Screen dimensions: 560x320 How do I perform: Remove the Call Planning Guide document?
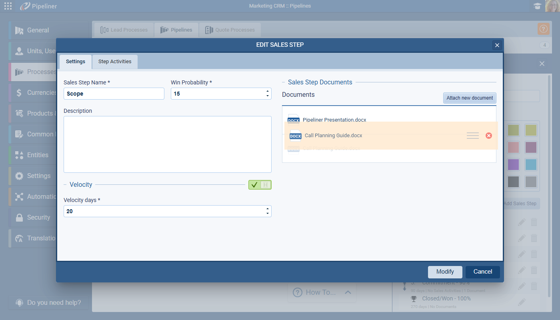488,136
